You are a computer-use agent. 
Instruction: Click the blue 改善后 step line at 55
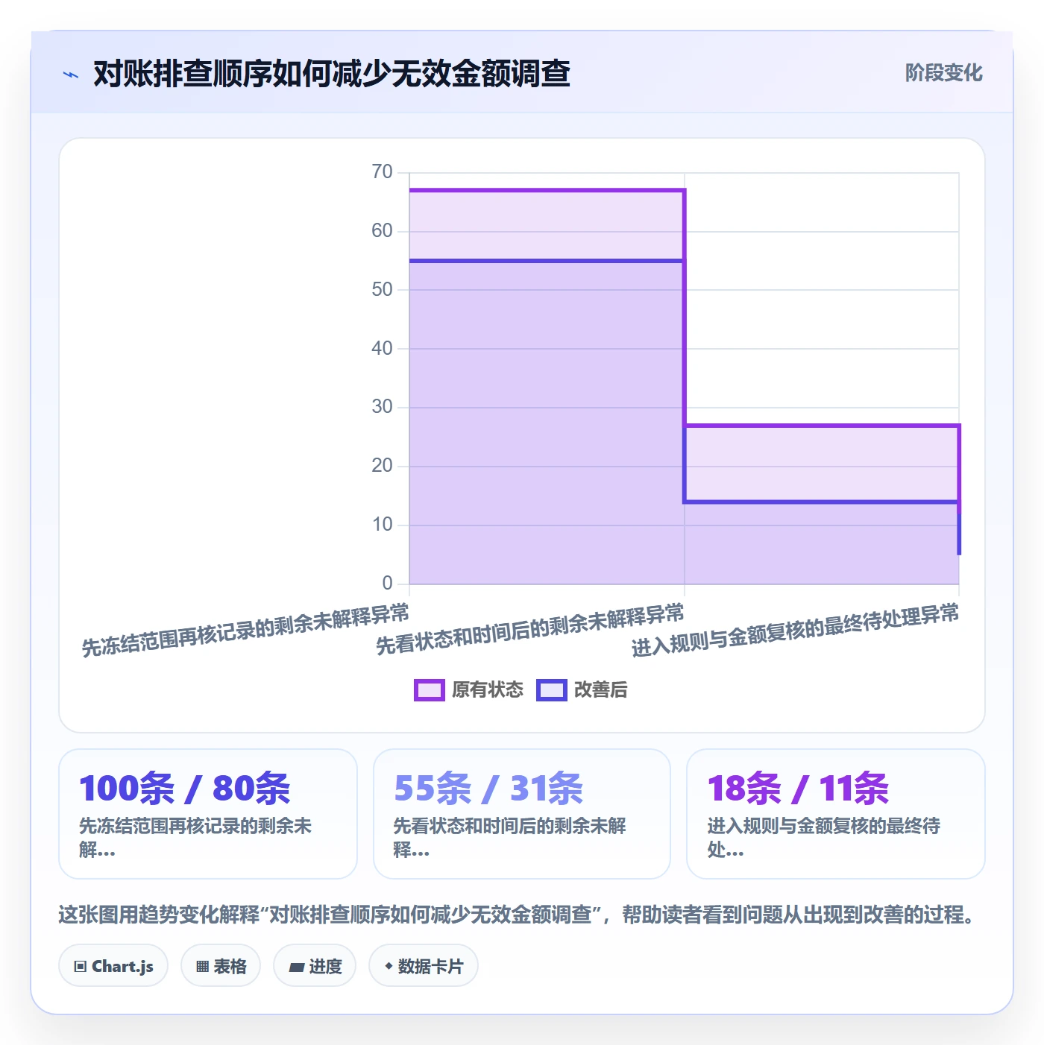pos(547,261)
